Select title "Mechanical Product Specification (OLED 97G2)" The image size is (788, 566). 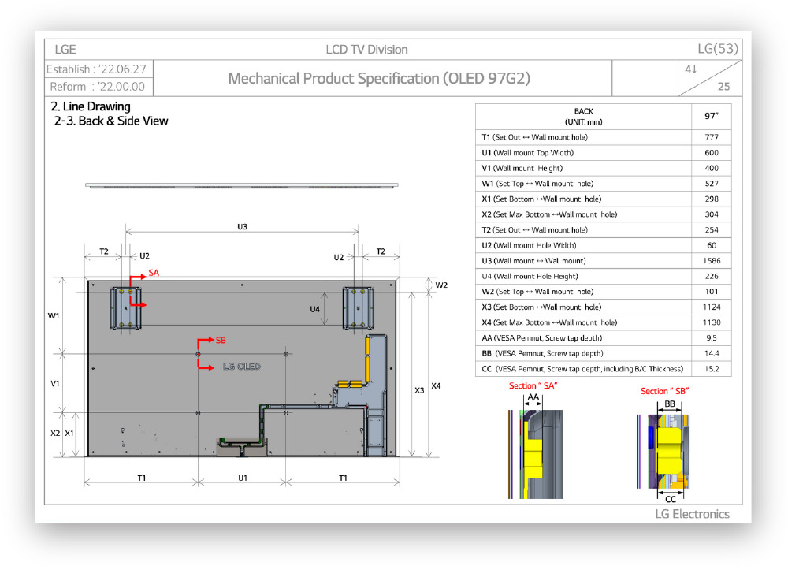click(379, 78)
